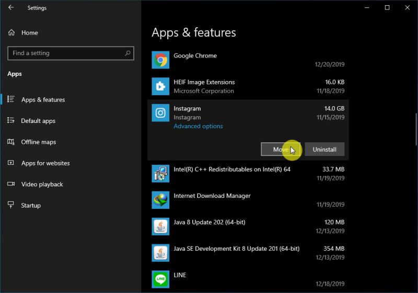This screenshot has width=418, height=293.
Task: Click the back arrow in Settings
Action: (11, 8)
